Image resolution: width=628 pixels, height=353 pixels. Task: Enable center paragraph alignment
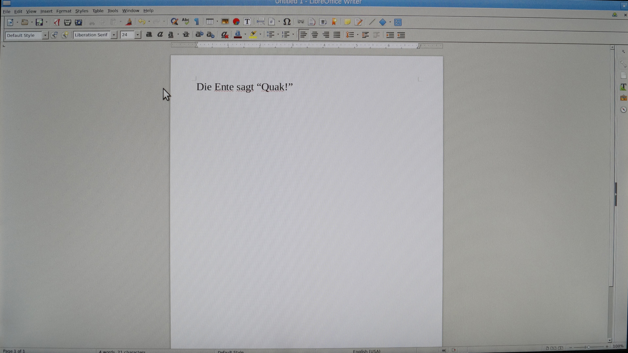[x=315, y=35]
